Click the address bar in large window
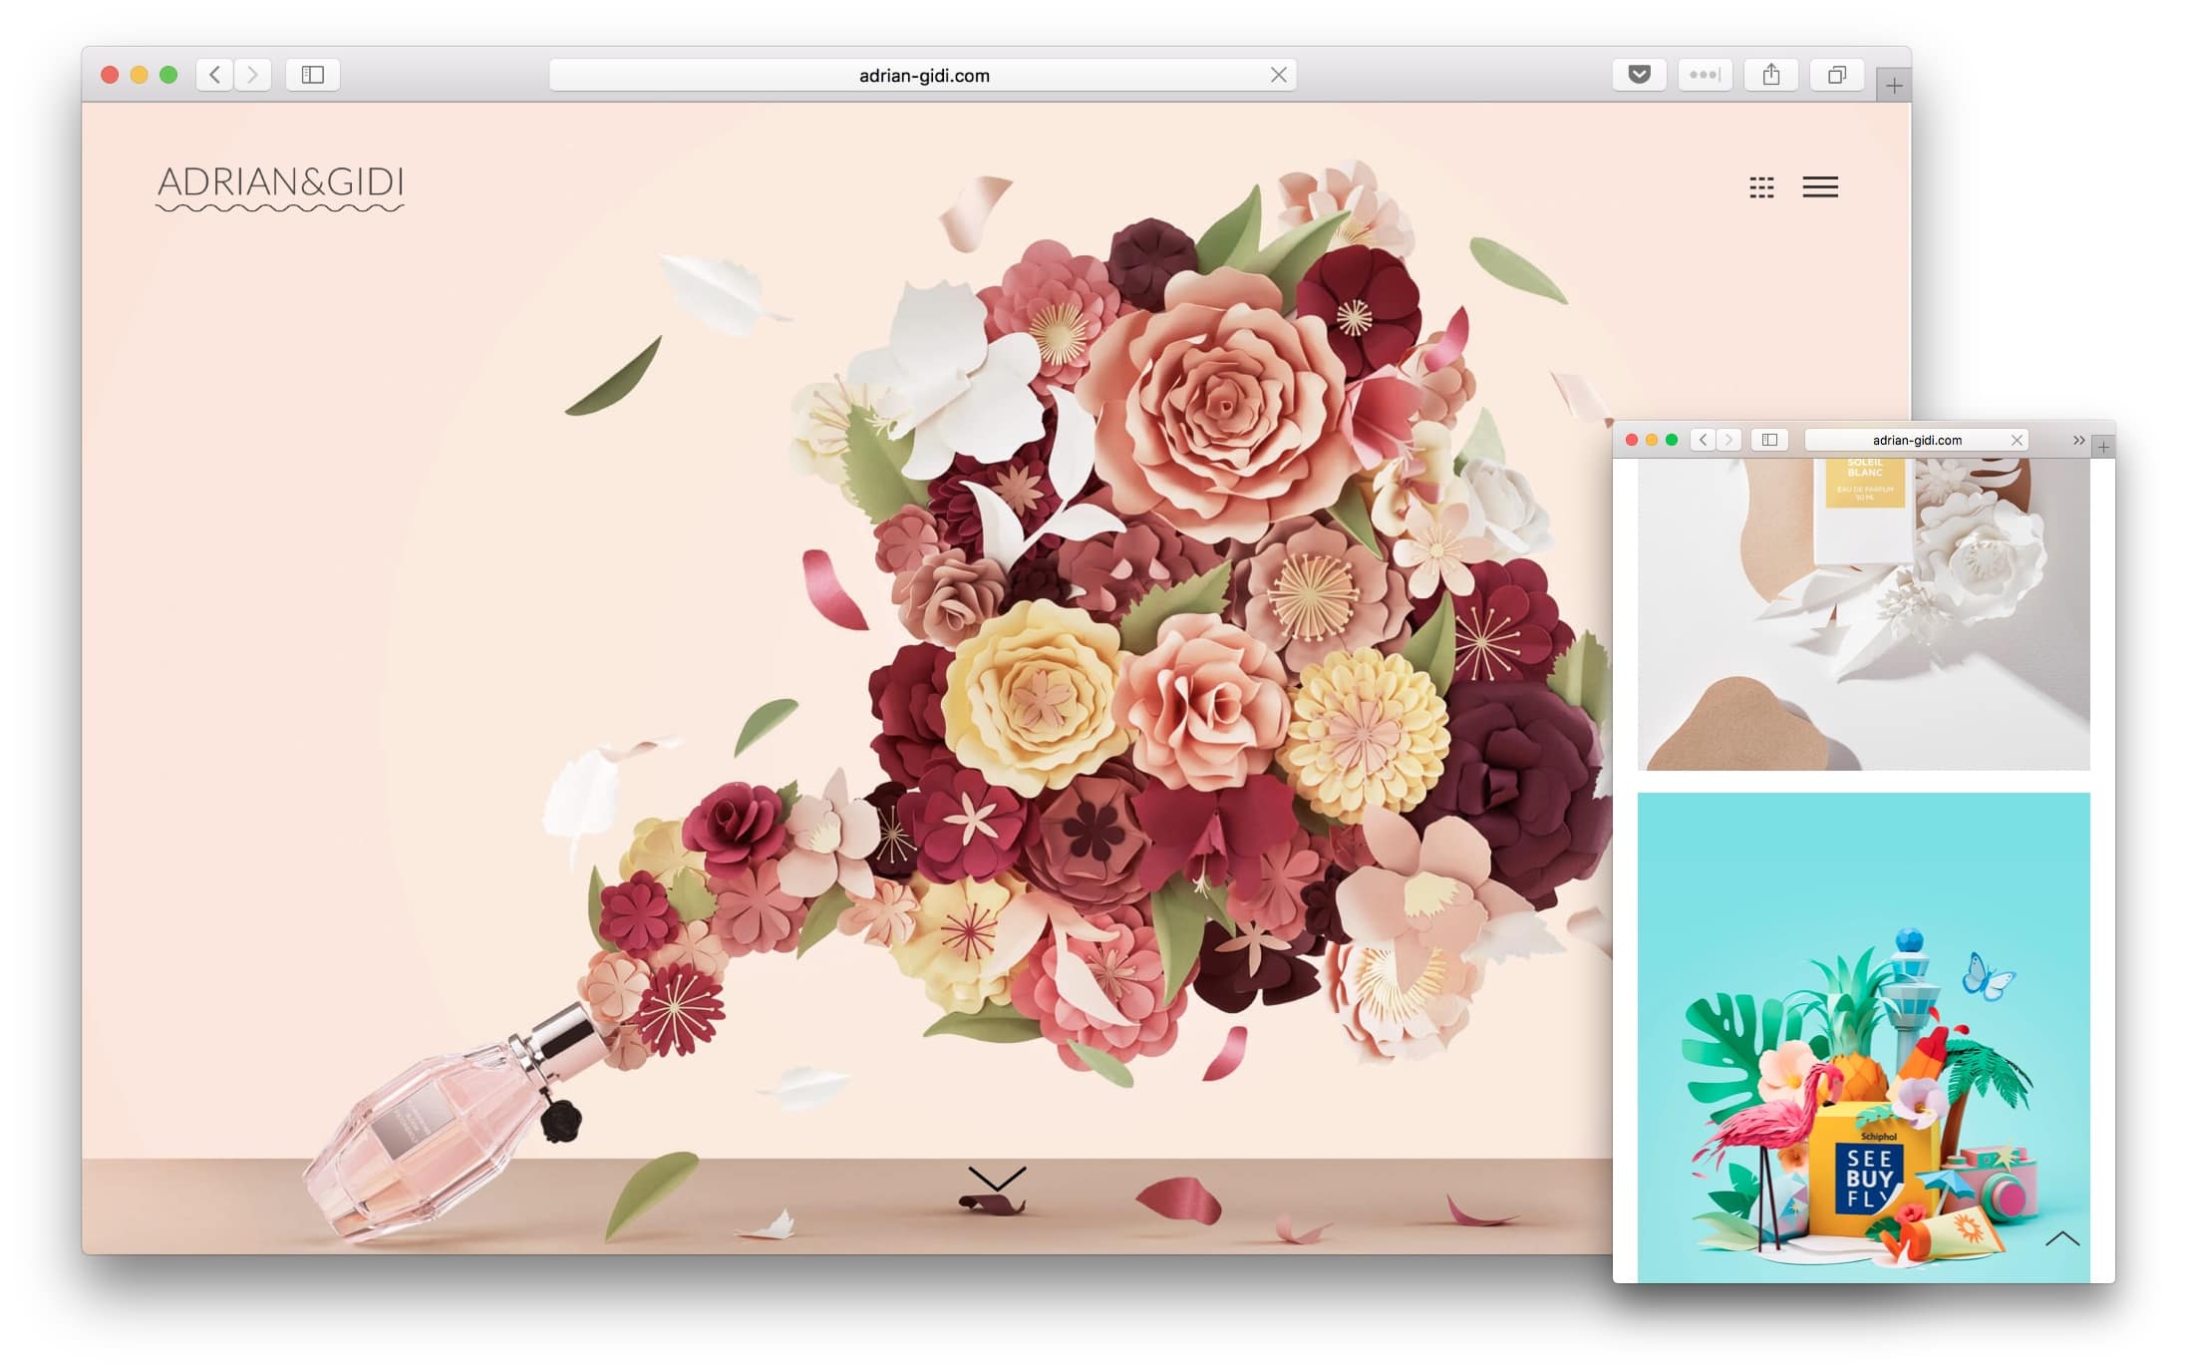2193x1372 pixels. point(923,75)
